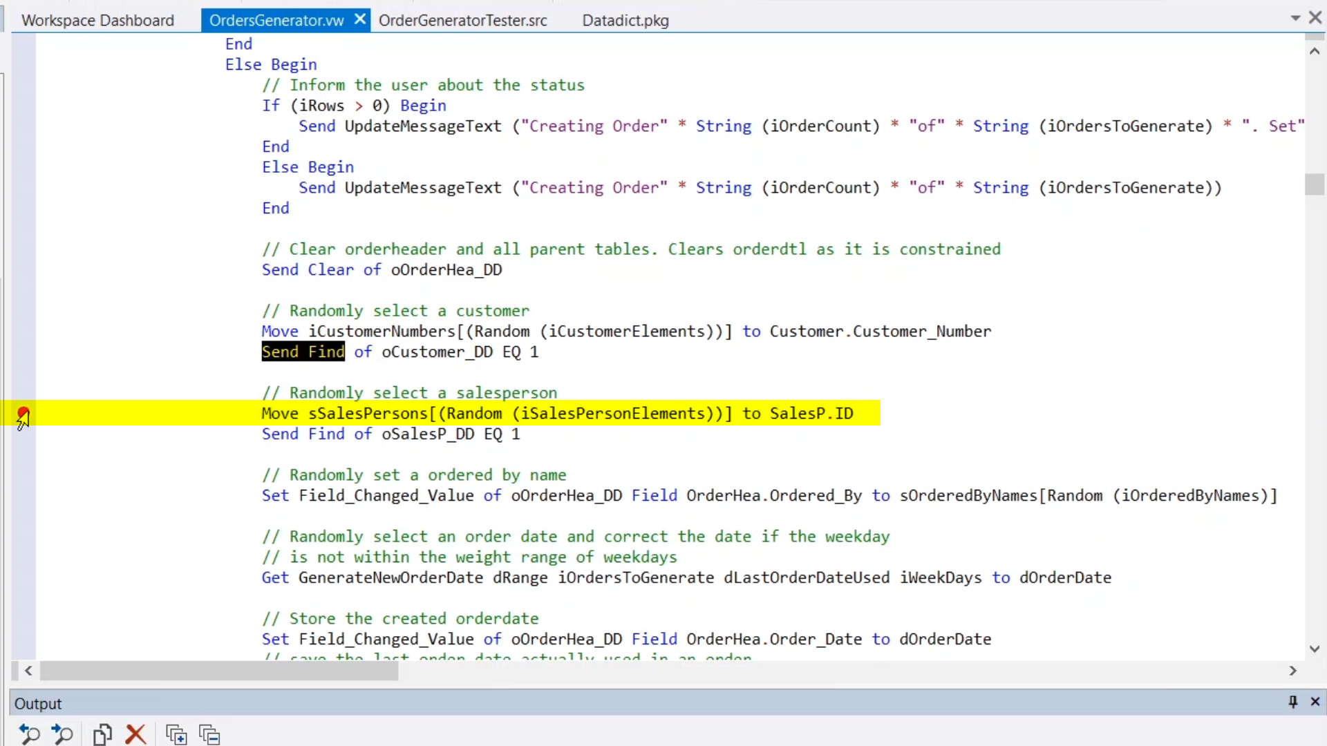Image resolution: width=1327 pixels, height=746 pixels.
Task: Click the expand all output icon
Action: tap(176, 734)
